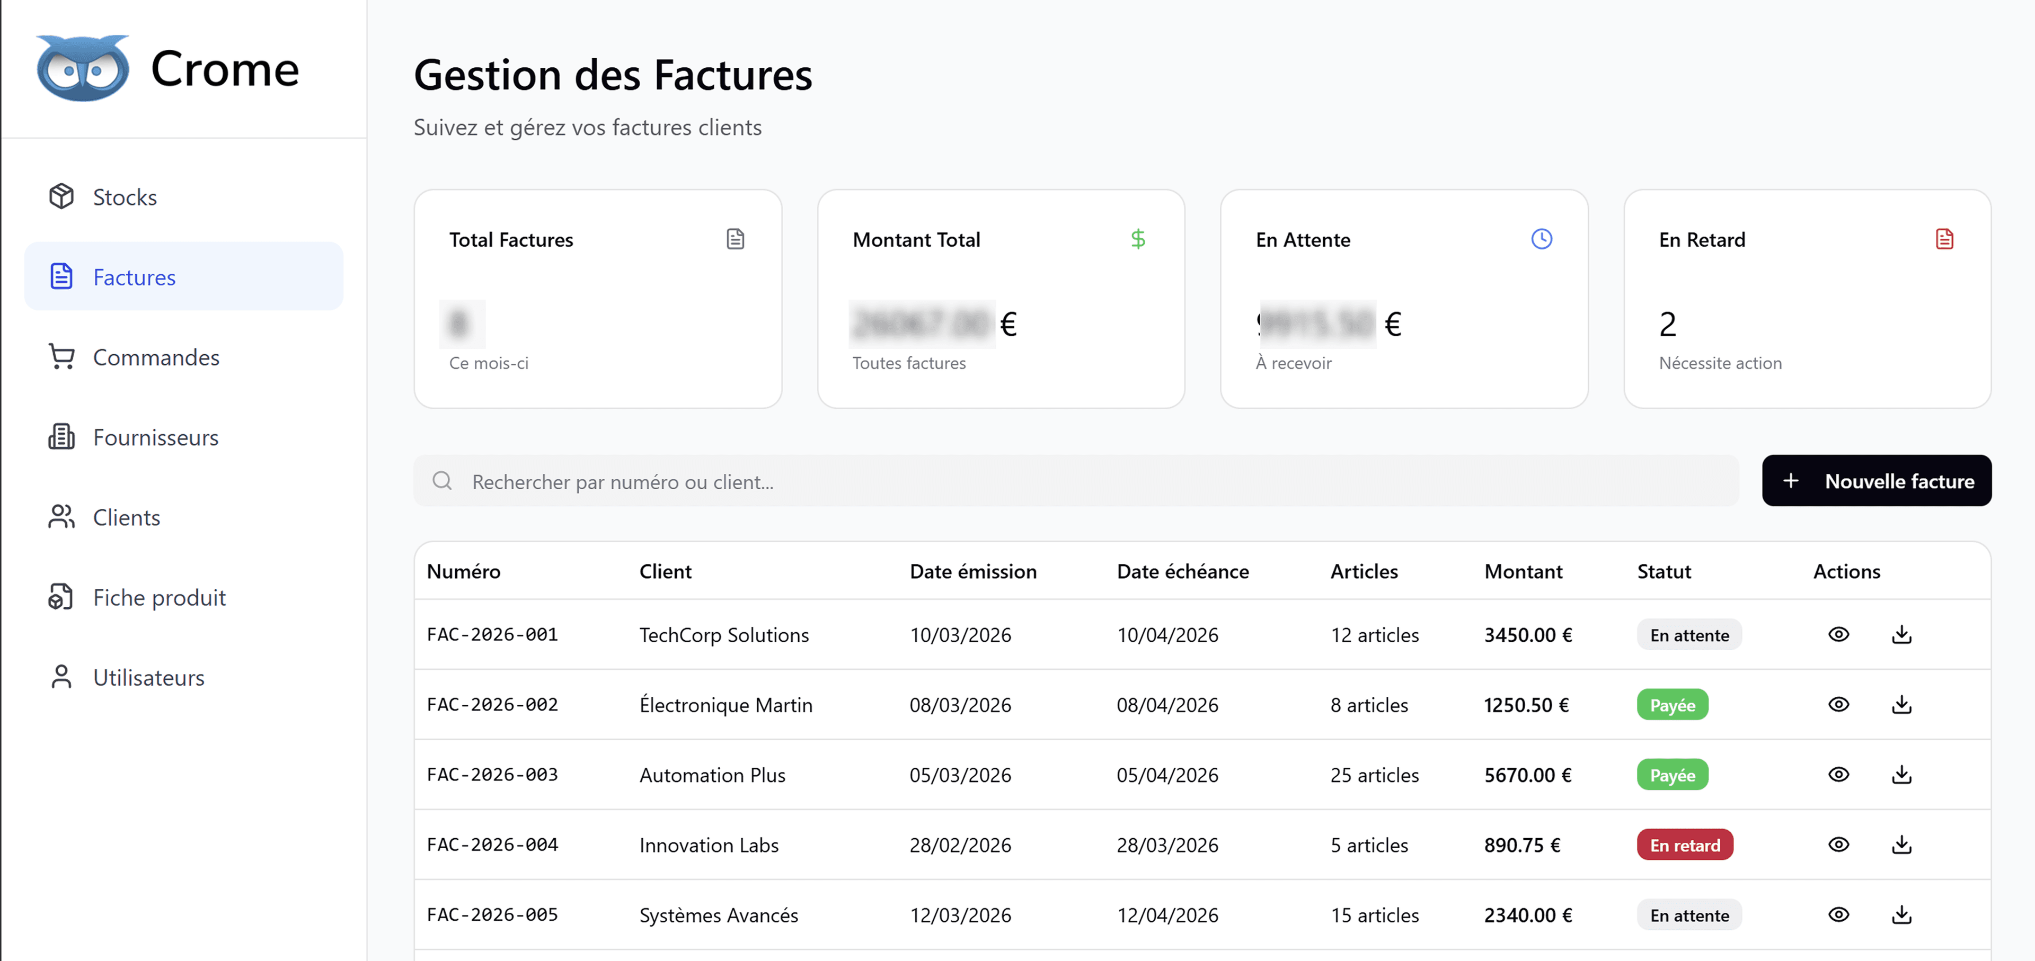Navigate to Fiche produit
This screenshot has width=2035, height=961.
click(183, 597)
